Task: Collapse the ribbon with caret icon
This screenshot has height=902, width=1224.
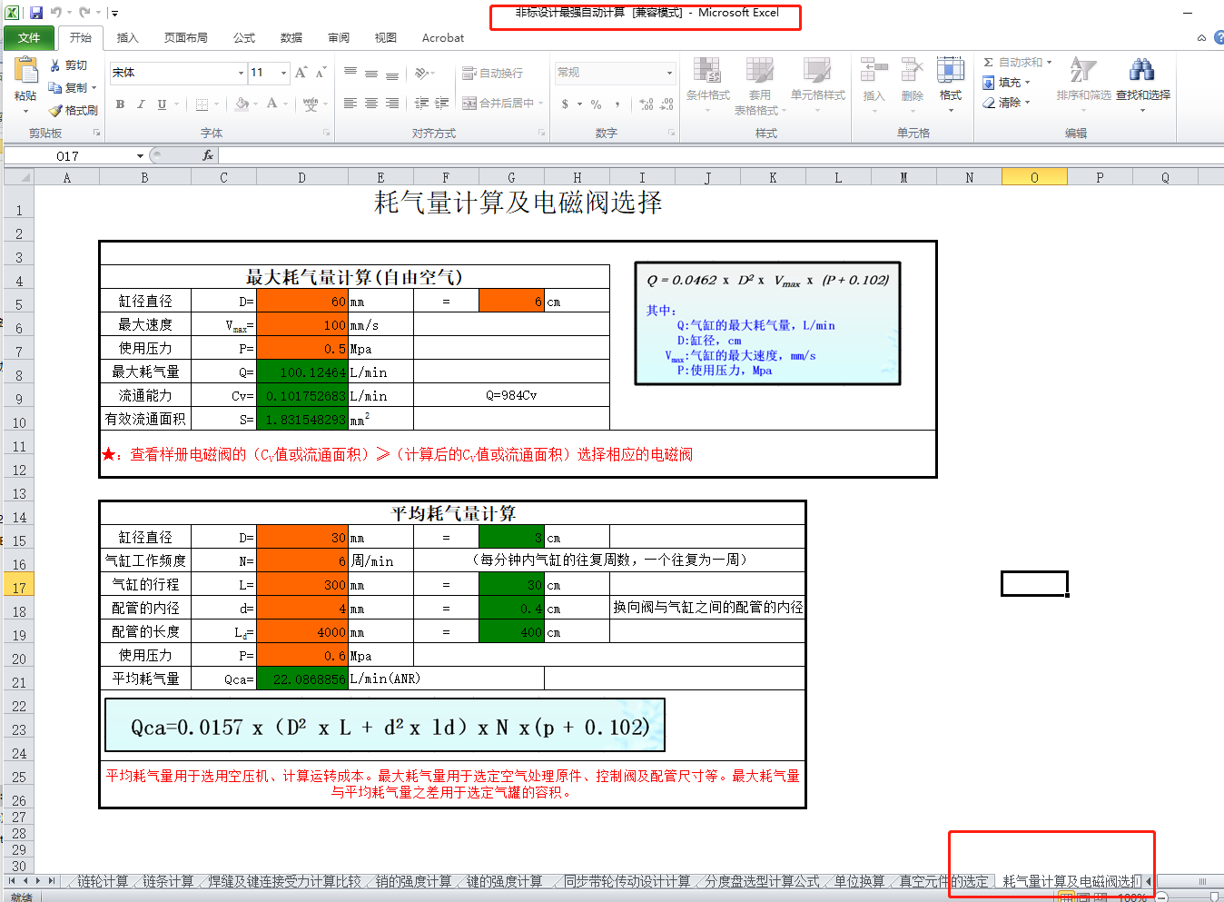Action: (1201, 38)
